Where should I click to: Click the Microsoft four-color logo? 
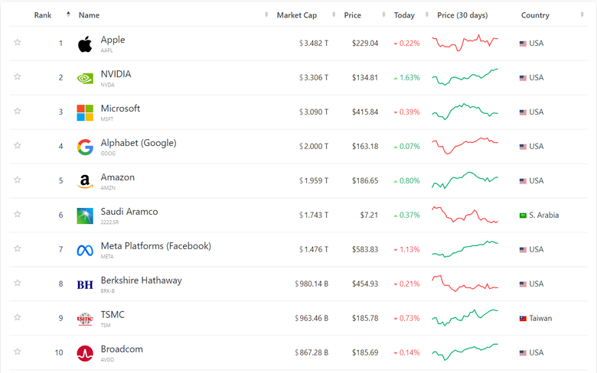click(x=85, y=113)
